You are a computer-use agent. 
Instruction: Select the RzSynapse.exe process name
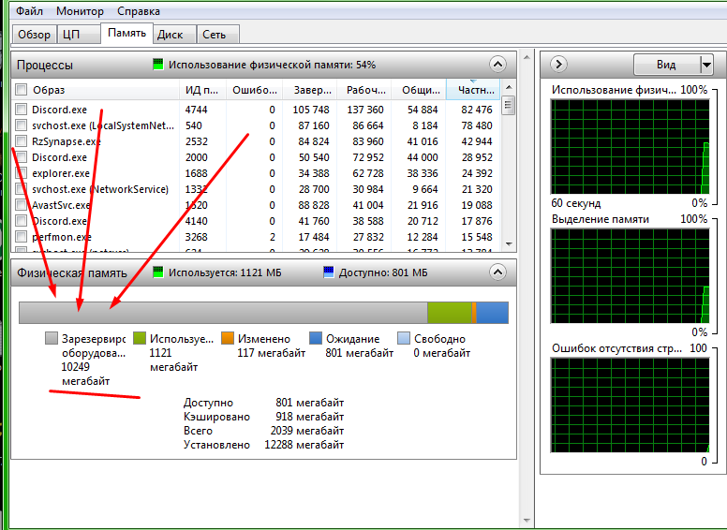[x=66, y=141]
